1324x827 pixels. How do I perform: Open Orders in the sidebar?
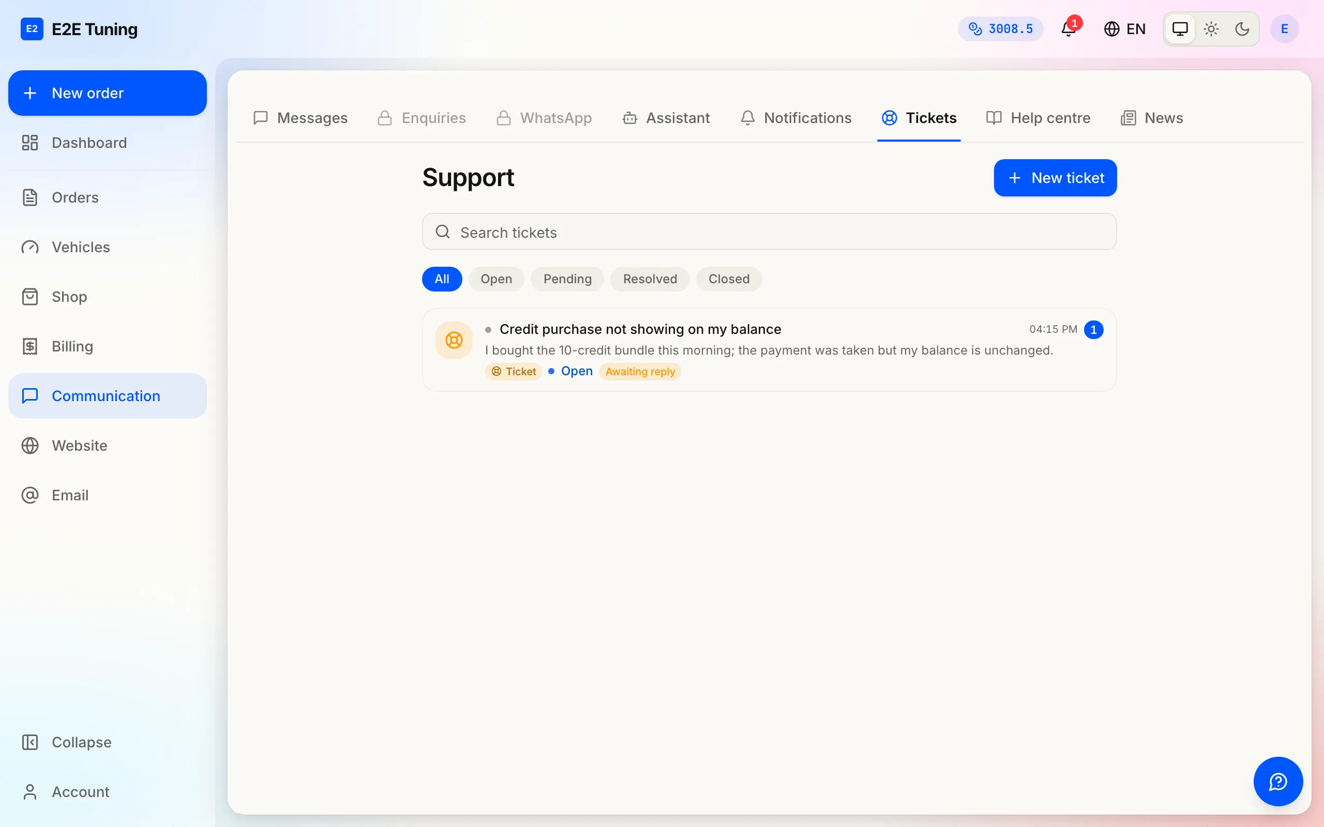click(107, 197)
